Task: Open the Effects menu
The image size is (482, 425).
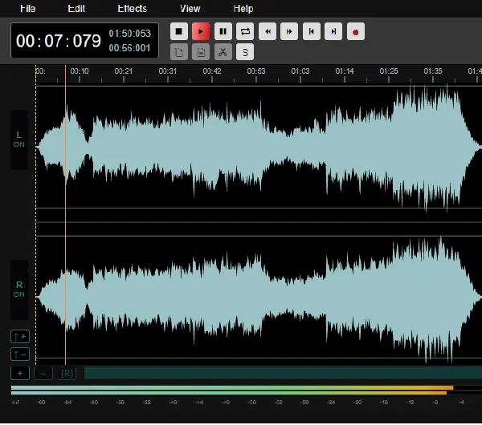Action: [x=133, y=9]
